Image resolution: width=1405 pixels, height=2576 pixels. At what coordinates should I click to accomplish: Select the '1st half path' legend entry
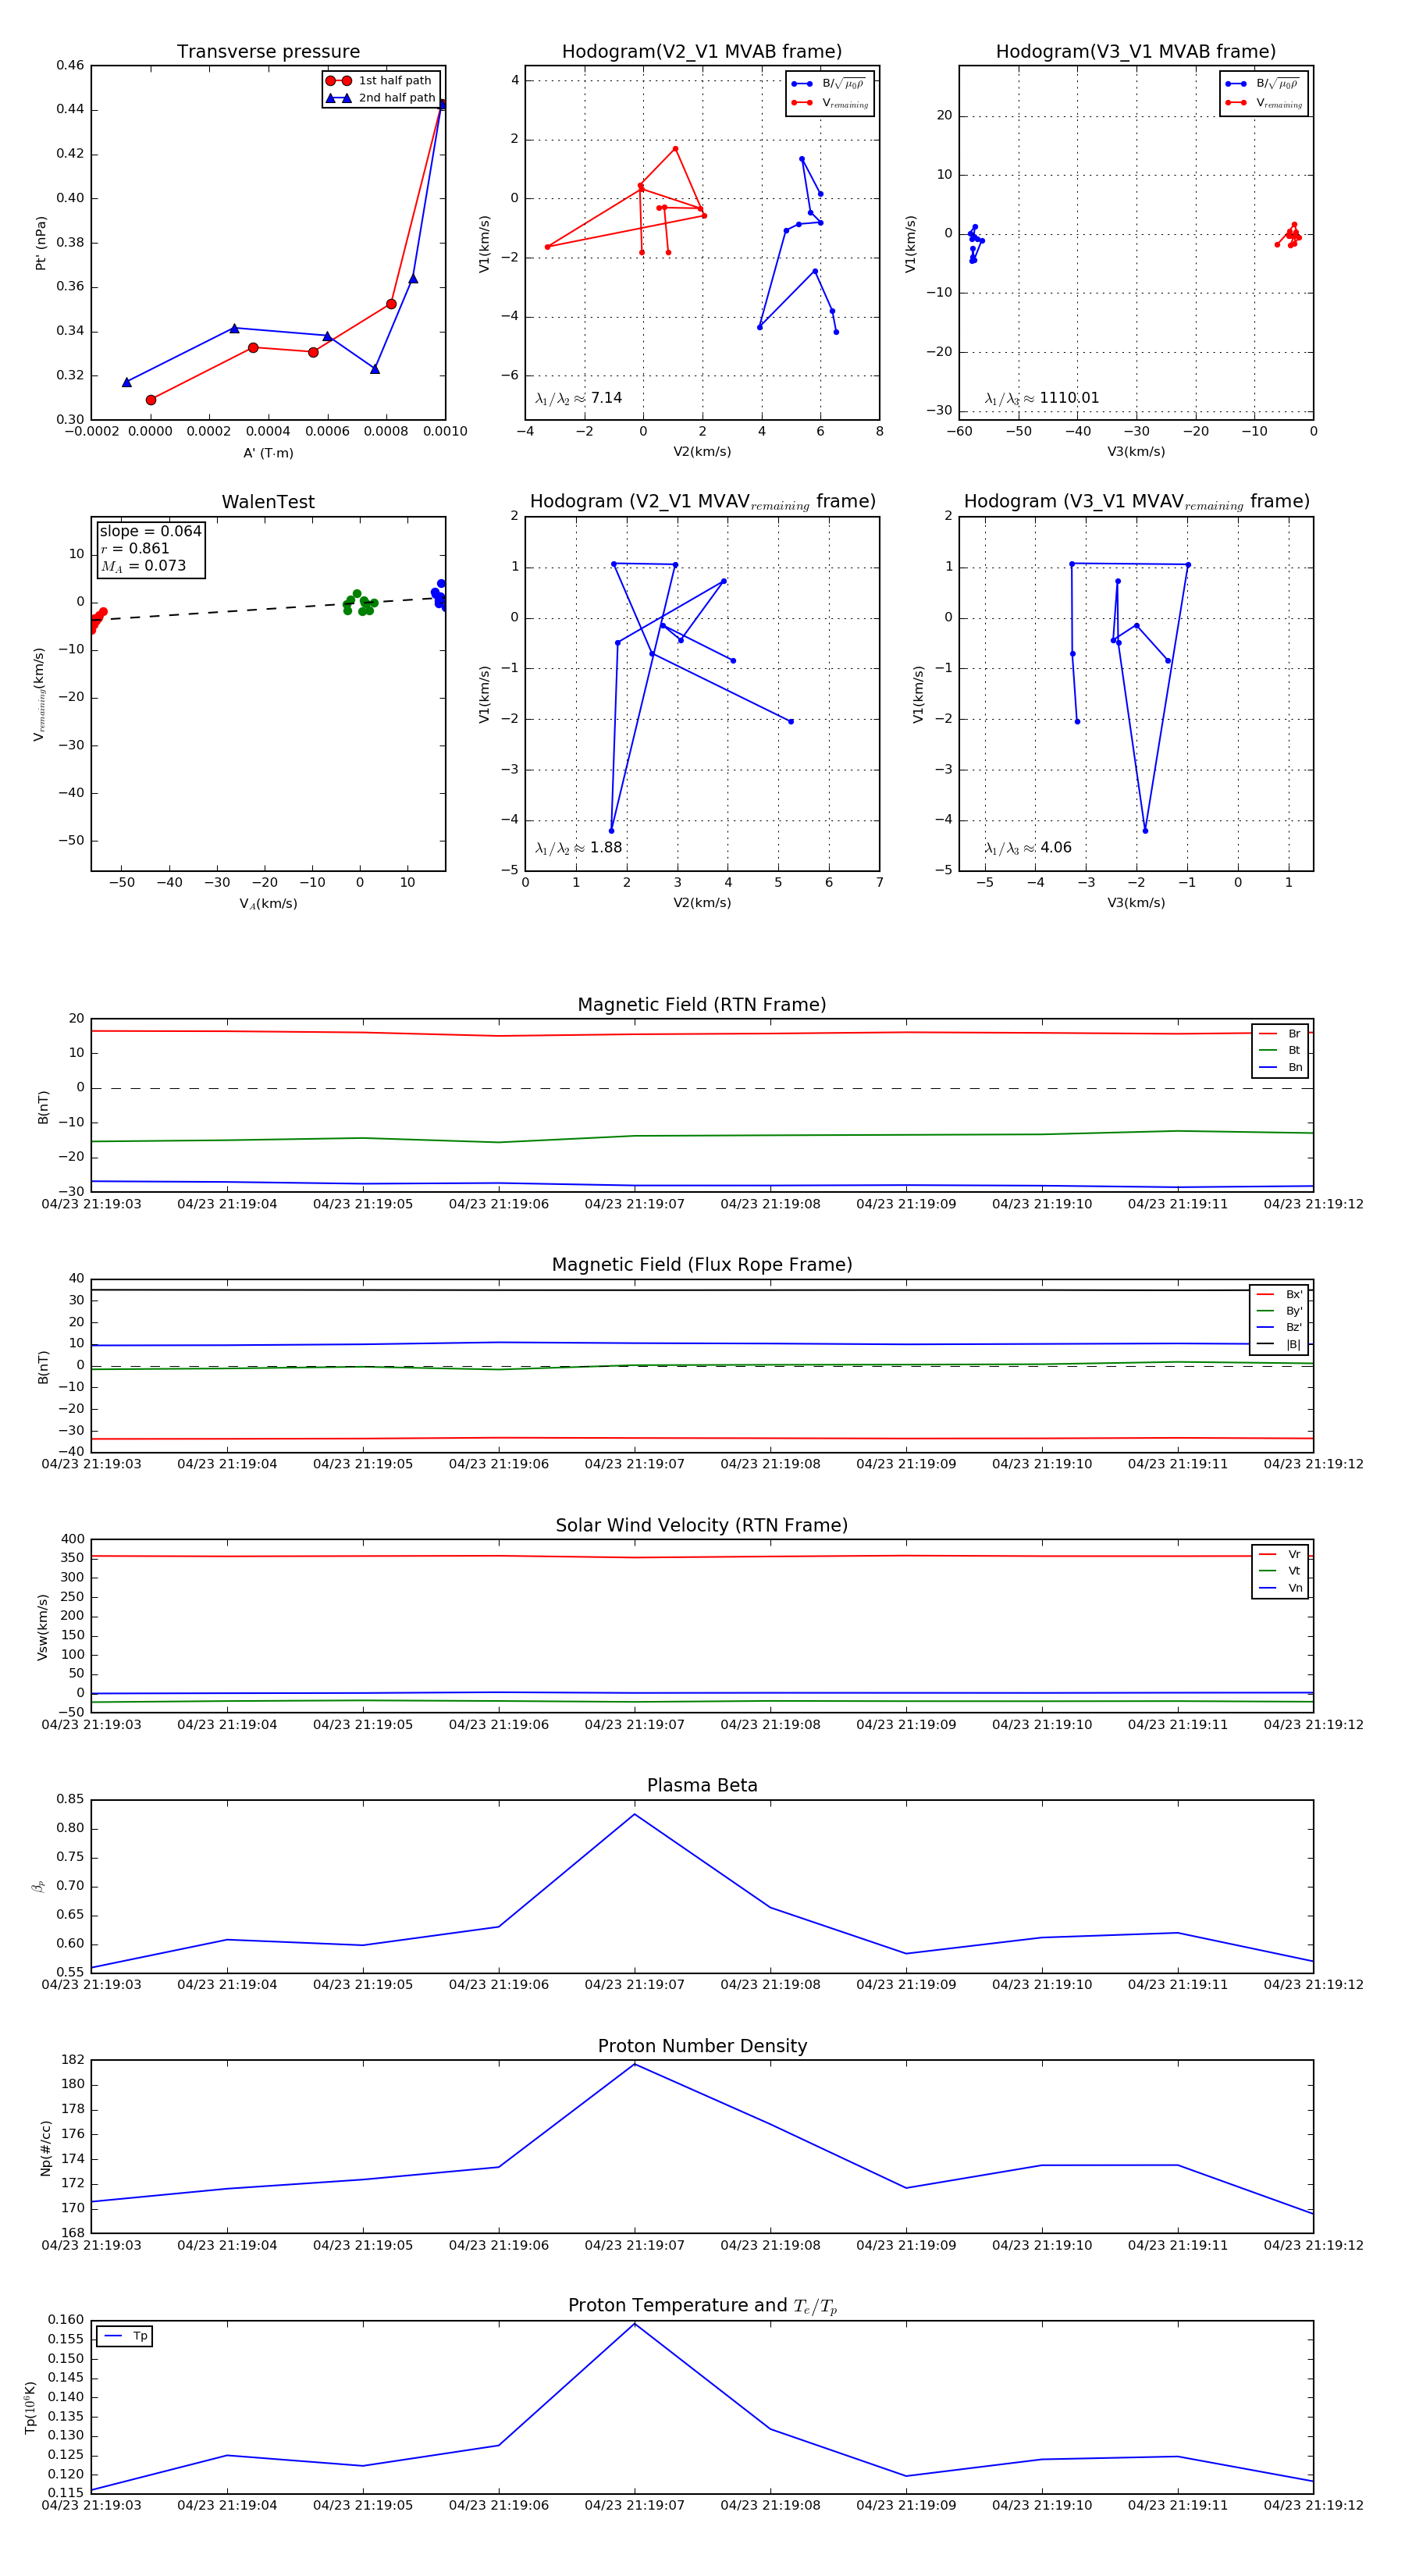click(x=381, y=81)
